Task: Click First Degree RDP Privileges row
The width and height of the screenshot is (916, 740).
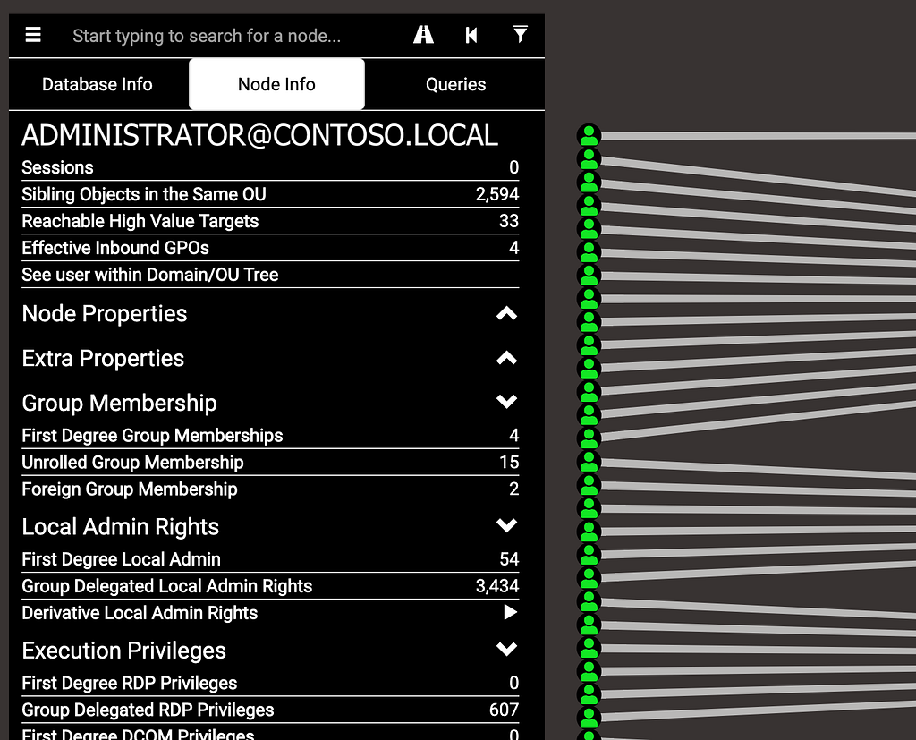Action: tap(270, 684)
